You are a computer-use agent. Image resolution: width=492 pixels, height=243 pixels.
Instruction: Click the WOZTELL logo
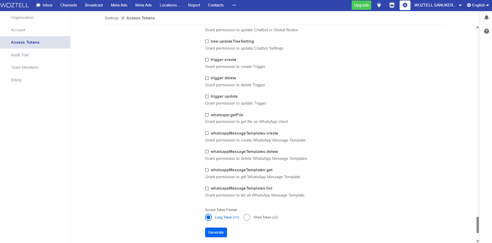tap(15, 5)
